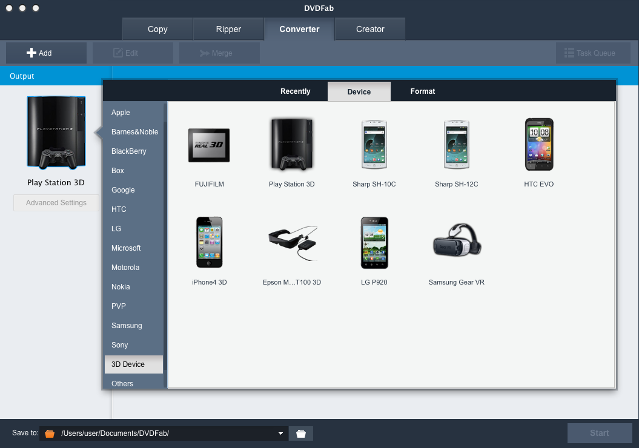This screenshot has width=639, height=448.
Task: Click the Edit toolbar button
Action: pyautogui.click(x=133, y=53)
